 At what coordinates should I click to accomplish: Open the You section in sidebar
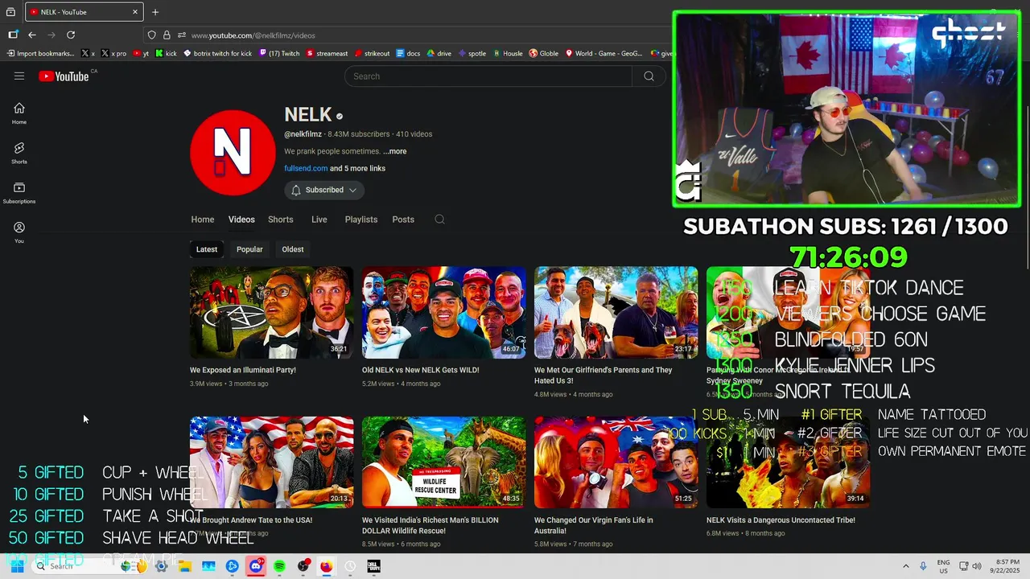point(19,232)
